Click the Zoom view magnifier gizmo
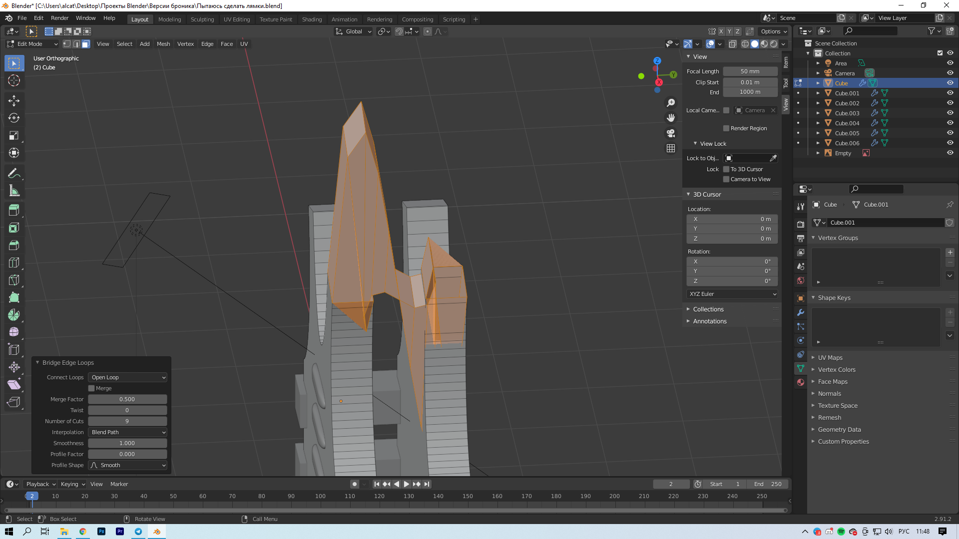This screenshot has height=539, width=959. 671,103
